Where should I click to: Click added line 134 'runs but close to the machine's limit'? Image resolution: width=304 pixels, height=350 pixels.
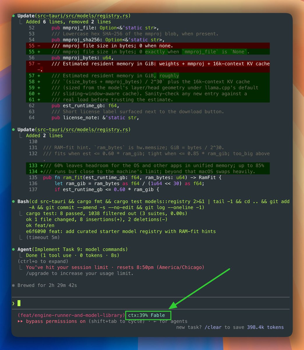click(148, 171)
